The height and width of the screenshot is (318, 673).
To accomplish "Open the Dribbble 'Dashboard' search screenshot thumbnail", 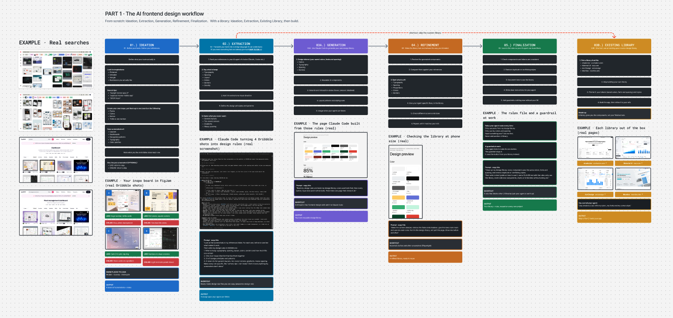I will click(x=56, y=160).
